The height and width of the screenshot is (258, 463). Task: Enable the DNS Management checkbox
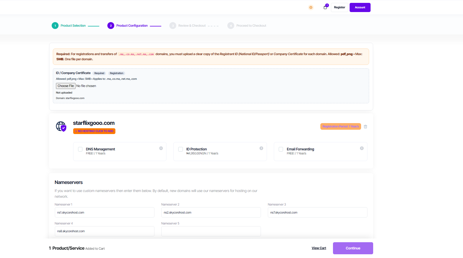pyautogui.click(x=80, y=149)
